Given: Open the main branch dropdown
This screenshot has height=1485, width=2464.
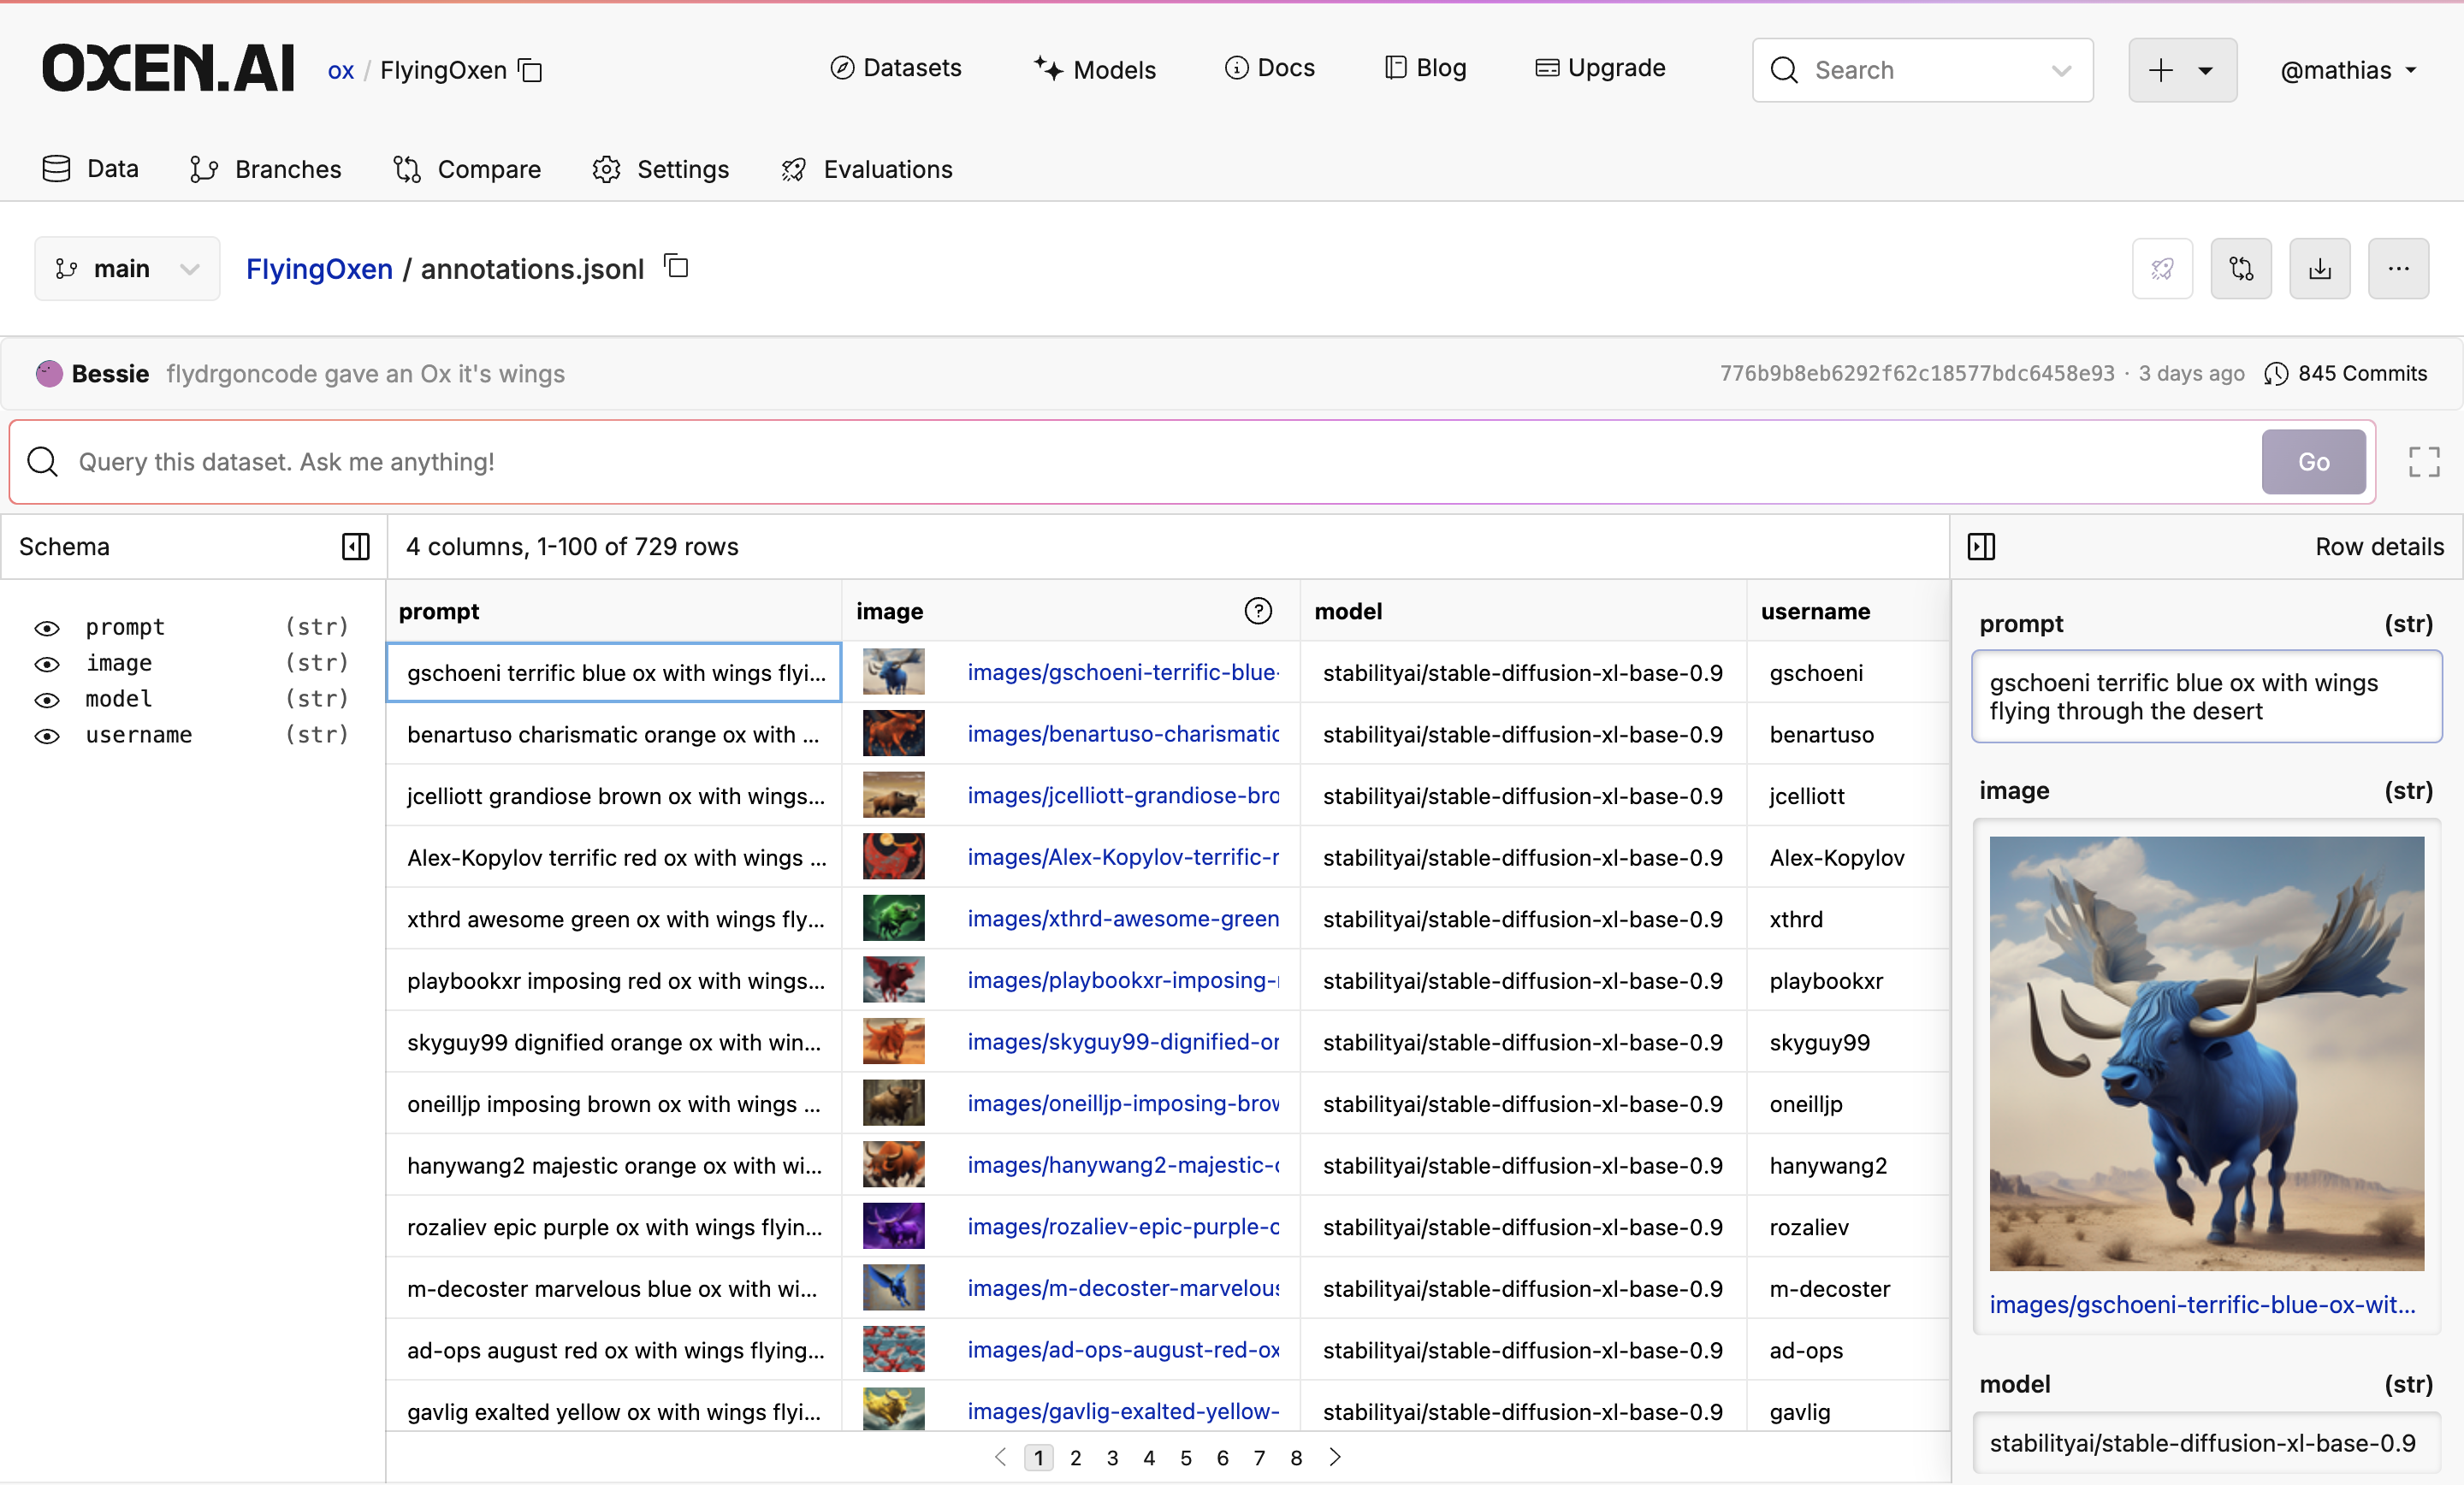Looking at the screenshot, I should pyautogui.click(x=127, y=268).
